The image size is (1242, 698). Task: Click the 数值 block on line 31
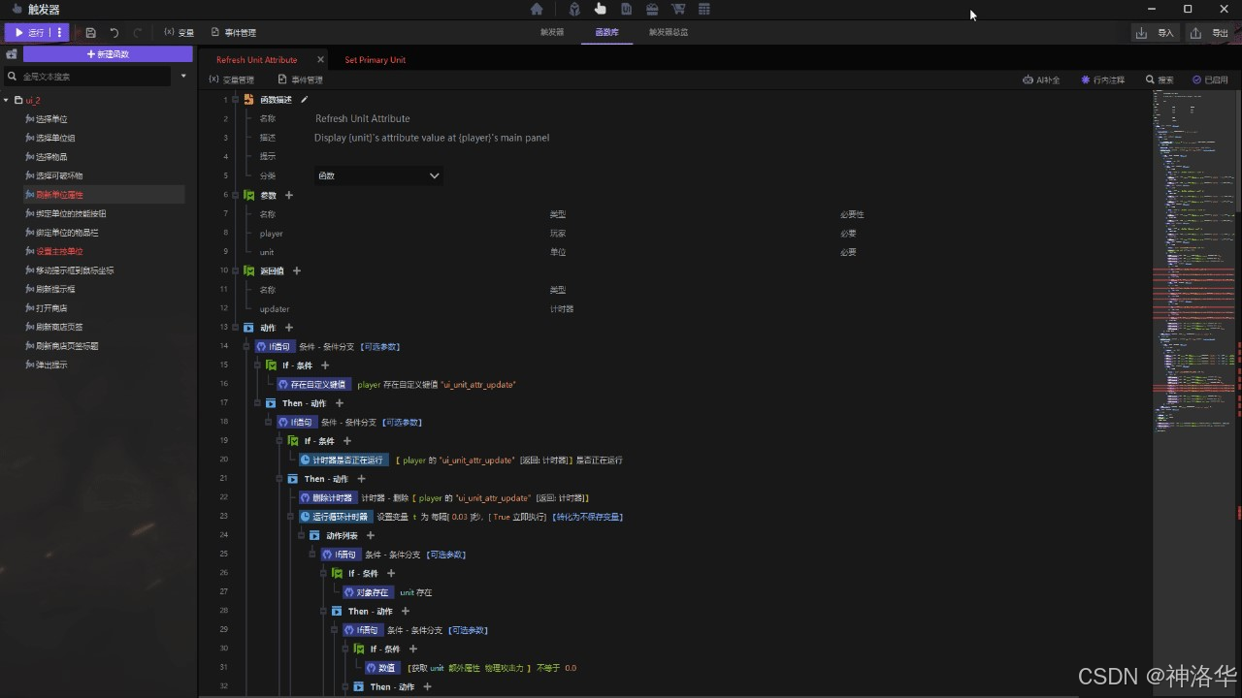(382, 668)
